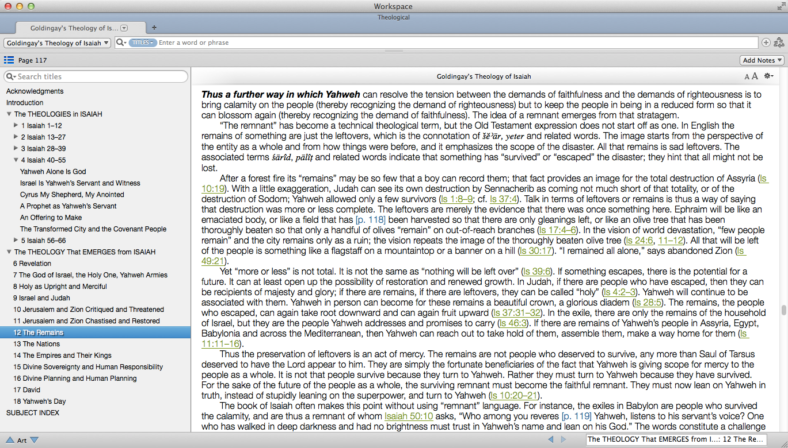Open the TITLES search field dropdown

tap(143, 43)
